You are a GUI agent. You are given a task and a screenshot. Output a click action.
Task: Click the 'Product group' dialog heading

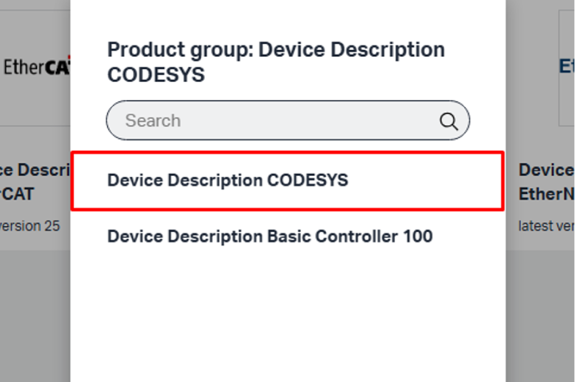point(276,62)
